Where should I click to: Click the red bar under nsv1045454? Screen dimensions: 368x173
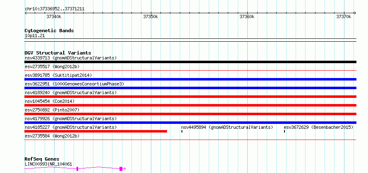(190, 105)
